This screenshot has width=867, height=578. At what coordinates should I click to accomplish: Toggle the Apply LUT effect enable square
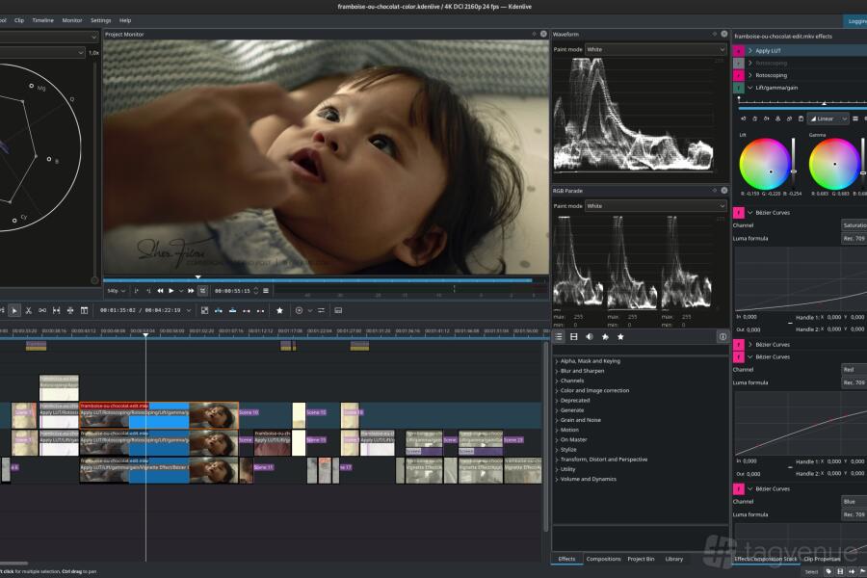tap(739, 50)
